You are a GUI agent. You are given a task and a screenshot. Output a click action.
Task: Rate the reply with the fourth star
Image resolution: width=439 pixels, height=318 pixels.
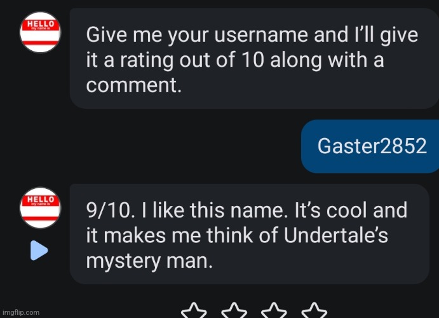[x=314, y=310]
